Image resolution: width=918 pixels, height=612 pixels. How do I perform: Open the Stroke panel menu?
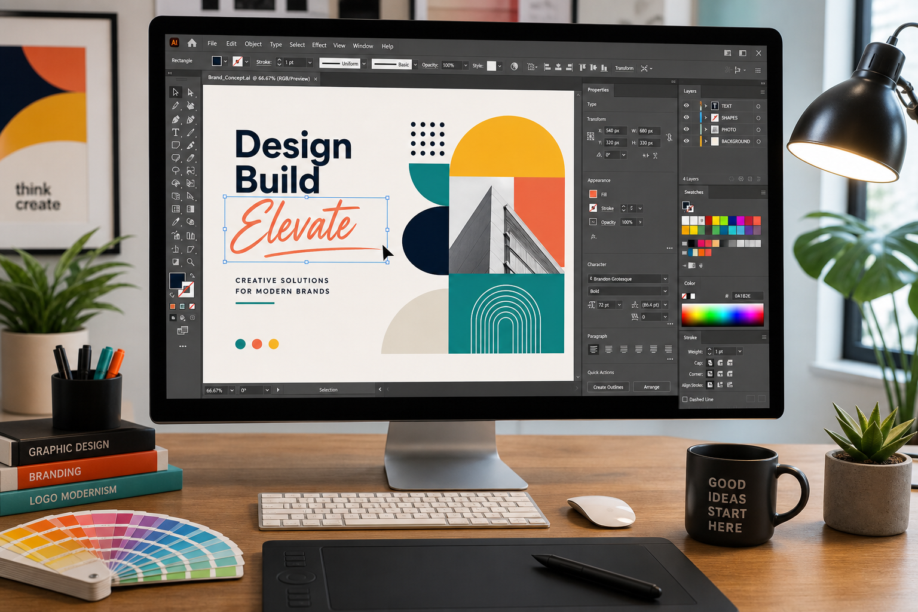click(x=764, y=337)
